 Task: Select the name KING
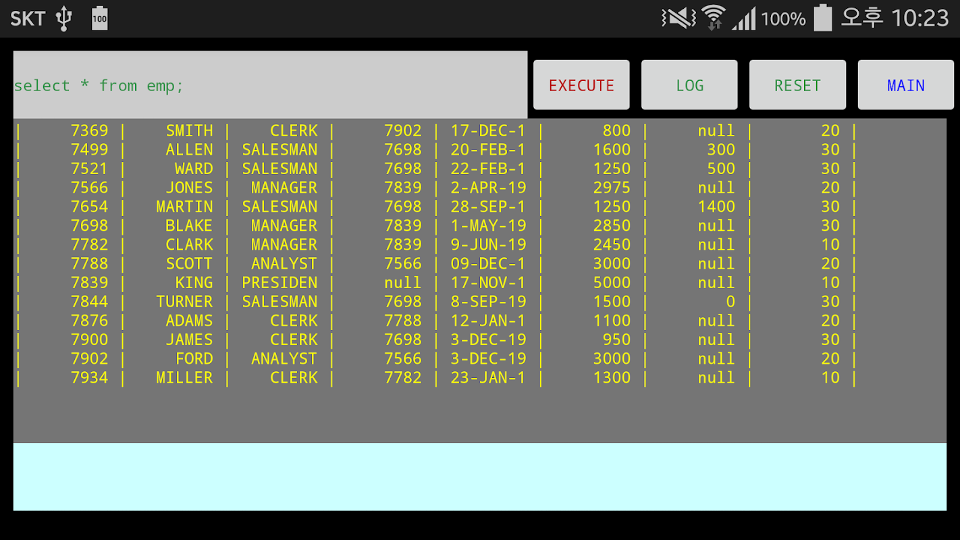[194, 282]
